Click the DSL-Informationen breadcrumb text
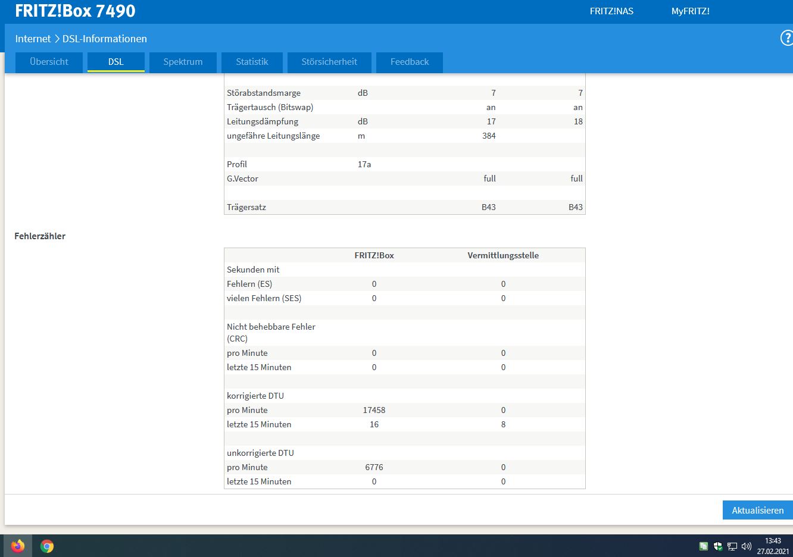This screenshot has height=557, width=793. 105,39
